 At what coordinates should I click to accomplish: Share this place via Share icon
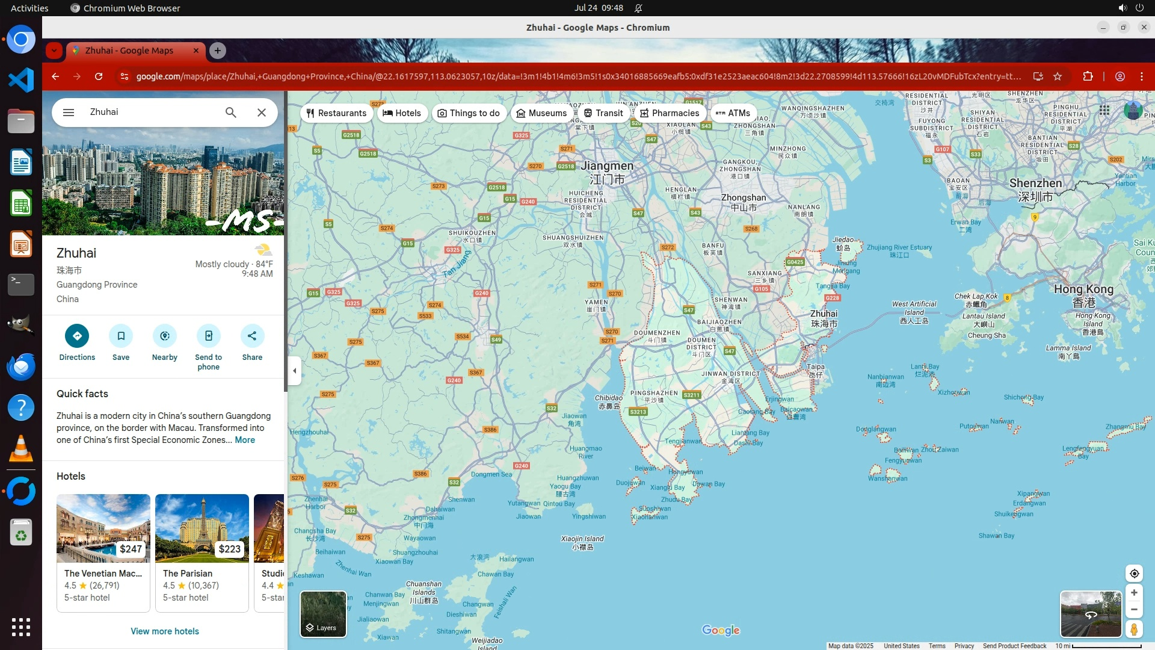point(252,336)
